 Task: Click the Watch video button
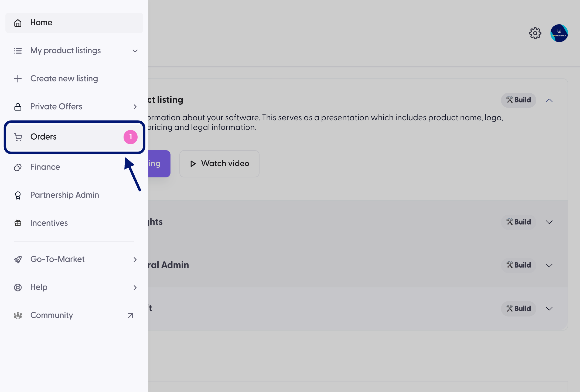pos(219,164)
